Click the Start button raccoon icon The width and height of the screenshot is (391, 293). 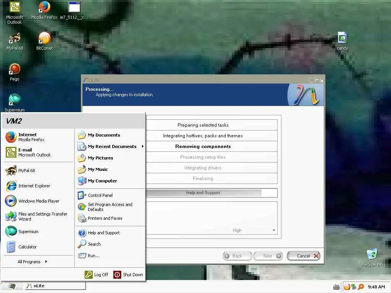click(x=12, y=286)
